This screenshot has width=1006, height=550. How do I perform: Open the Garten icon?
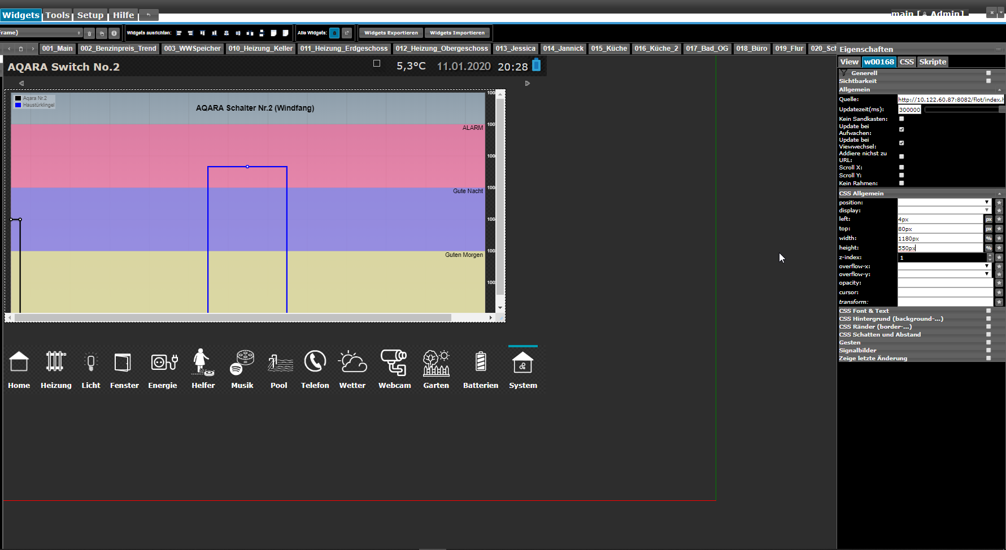(436, 363)
